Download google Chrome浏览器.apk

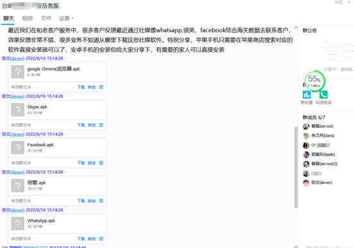[81, 87]
